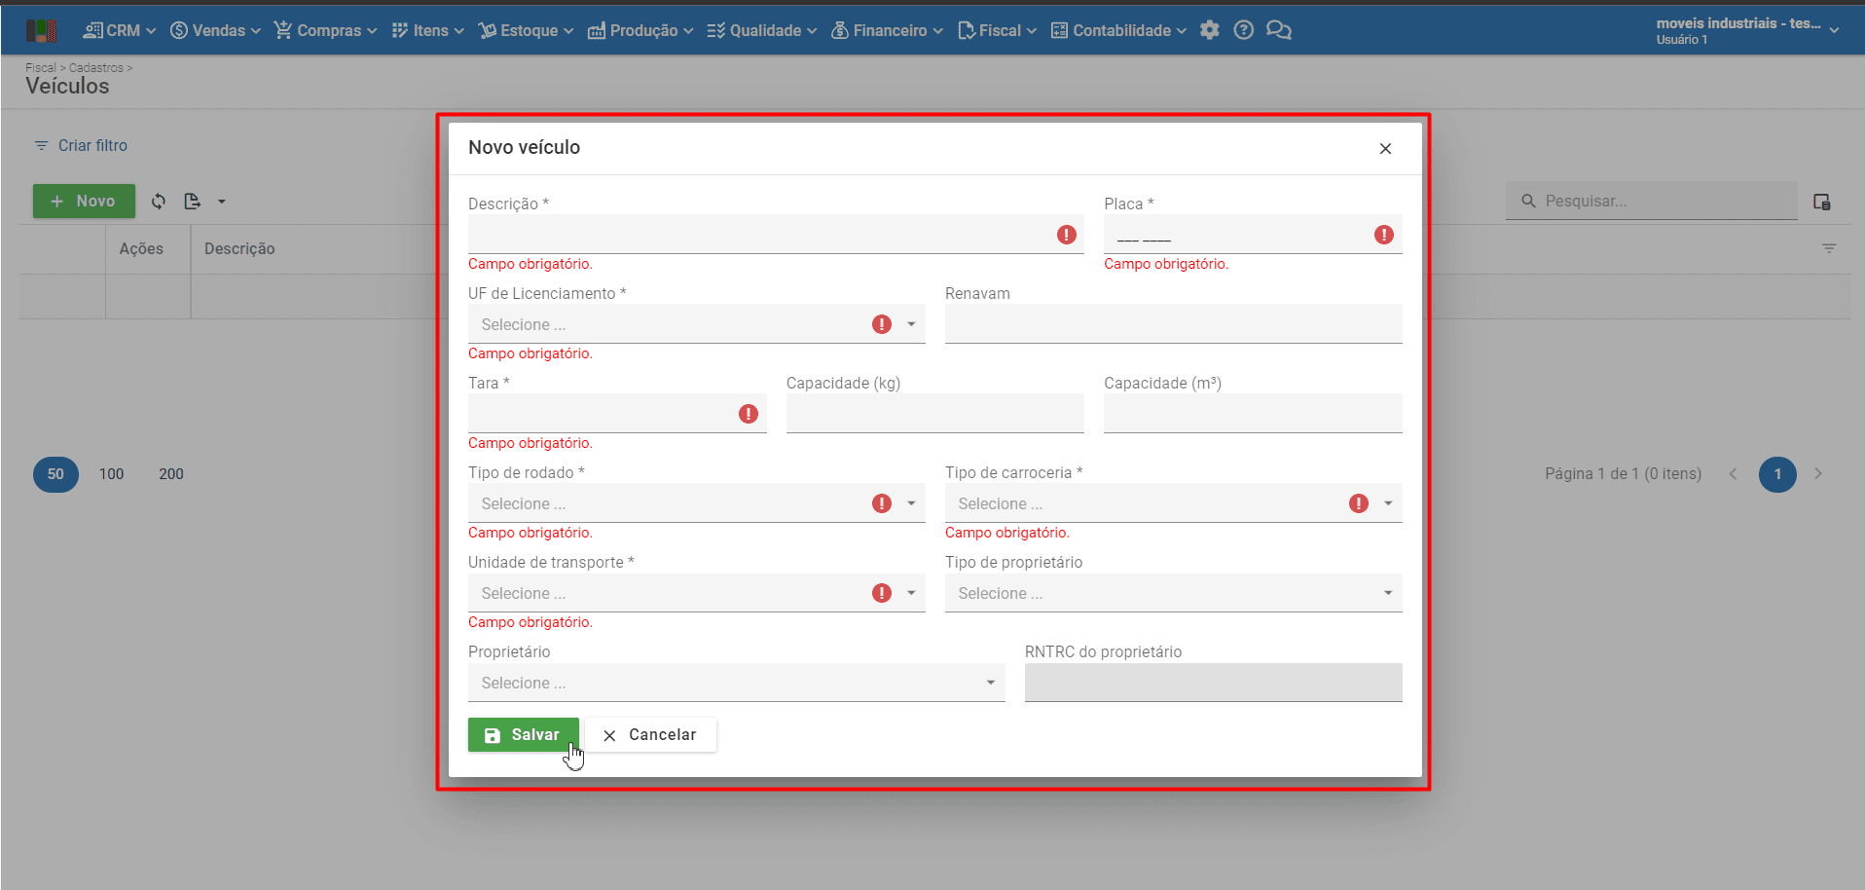Click the green Novo button

[84, 202]
